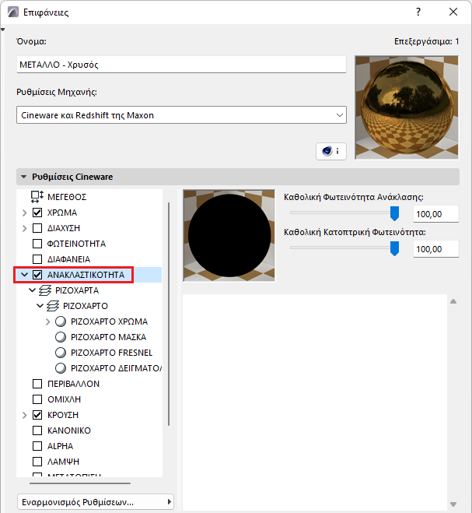Collapse the Ρυθμίσεις Cineware panel

(23, 177)
